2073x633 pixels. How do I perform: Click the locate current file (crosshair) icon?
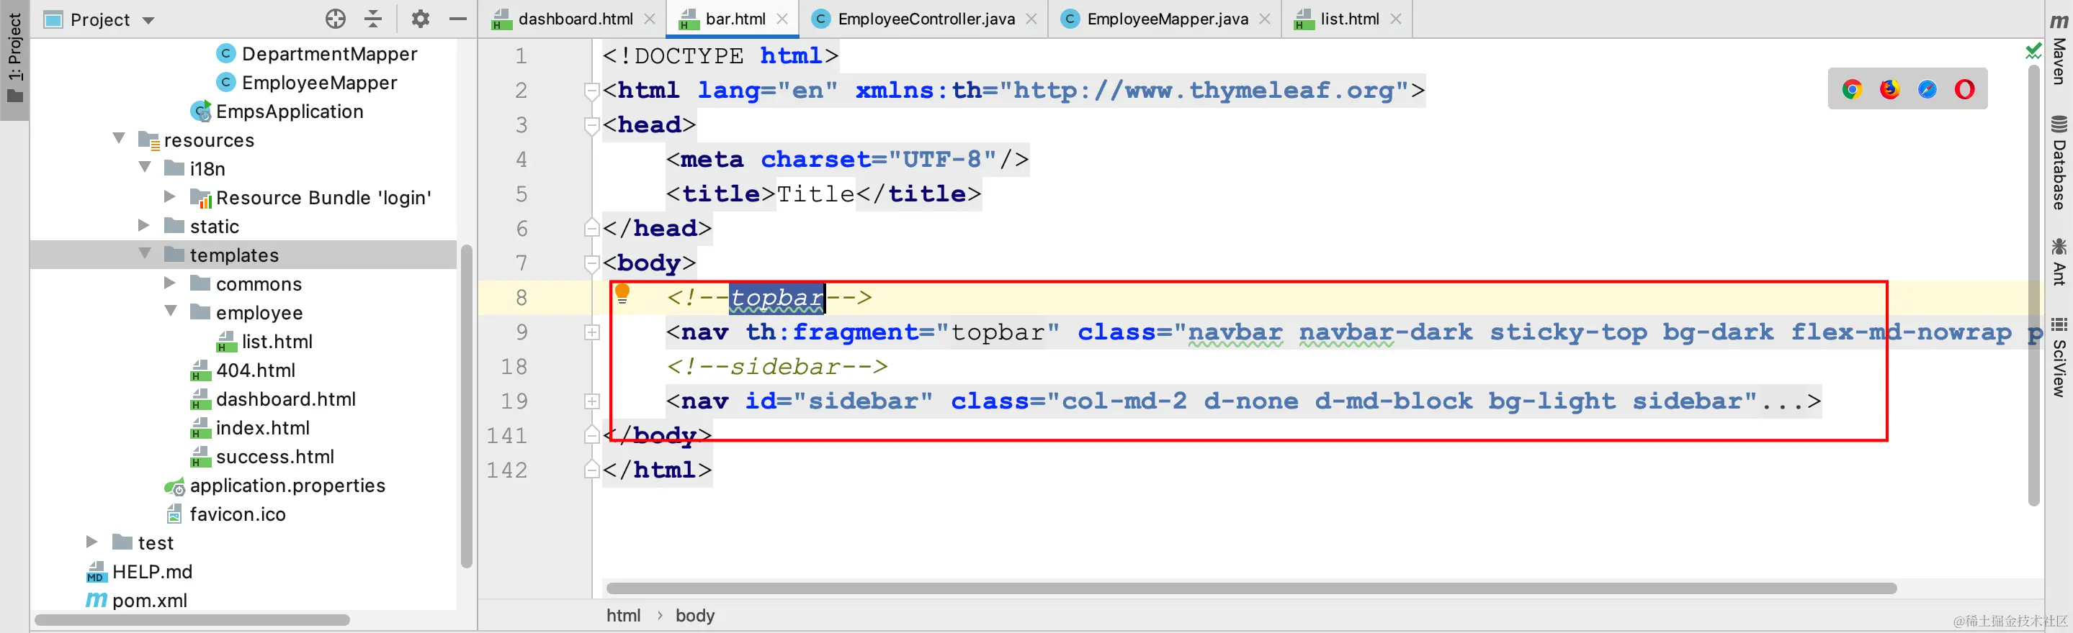tap(336, 19)
